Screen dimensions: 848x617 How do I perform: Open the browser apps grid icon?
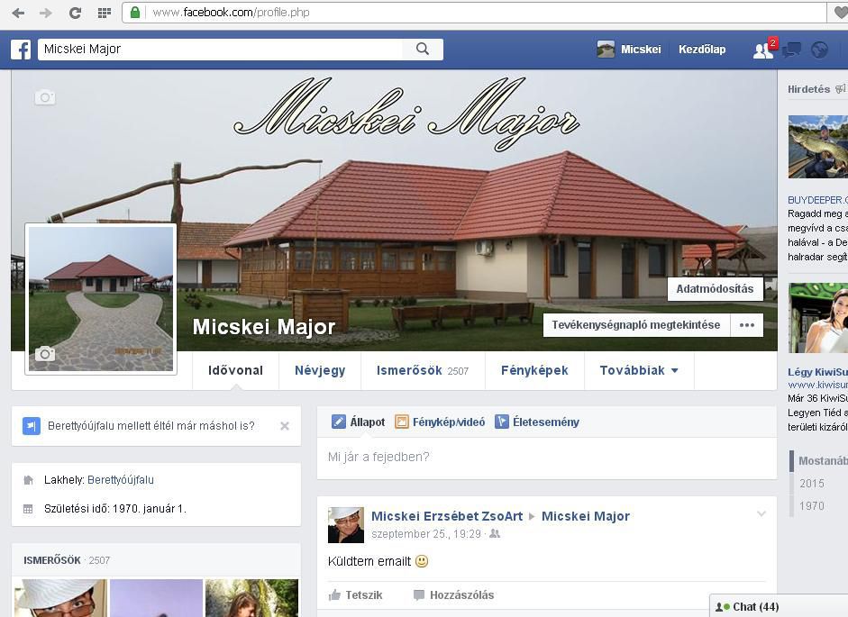104,13
